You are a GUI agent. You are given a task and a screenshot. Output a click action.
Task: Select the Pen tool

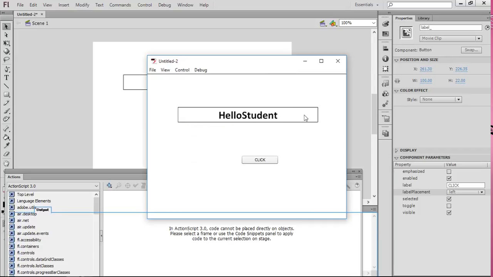[6, 69]
